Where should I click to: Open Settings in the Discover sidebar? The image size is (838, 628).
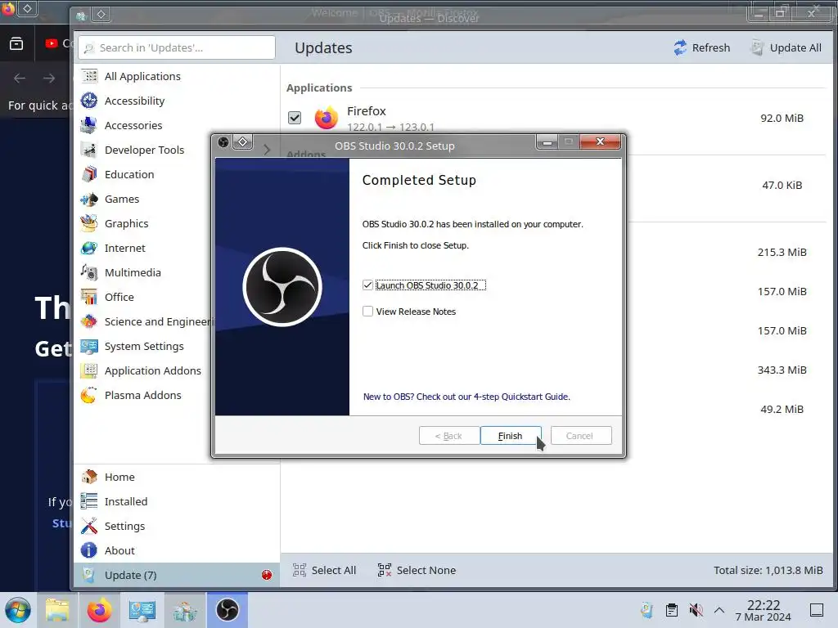tap(177, 526)
